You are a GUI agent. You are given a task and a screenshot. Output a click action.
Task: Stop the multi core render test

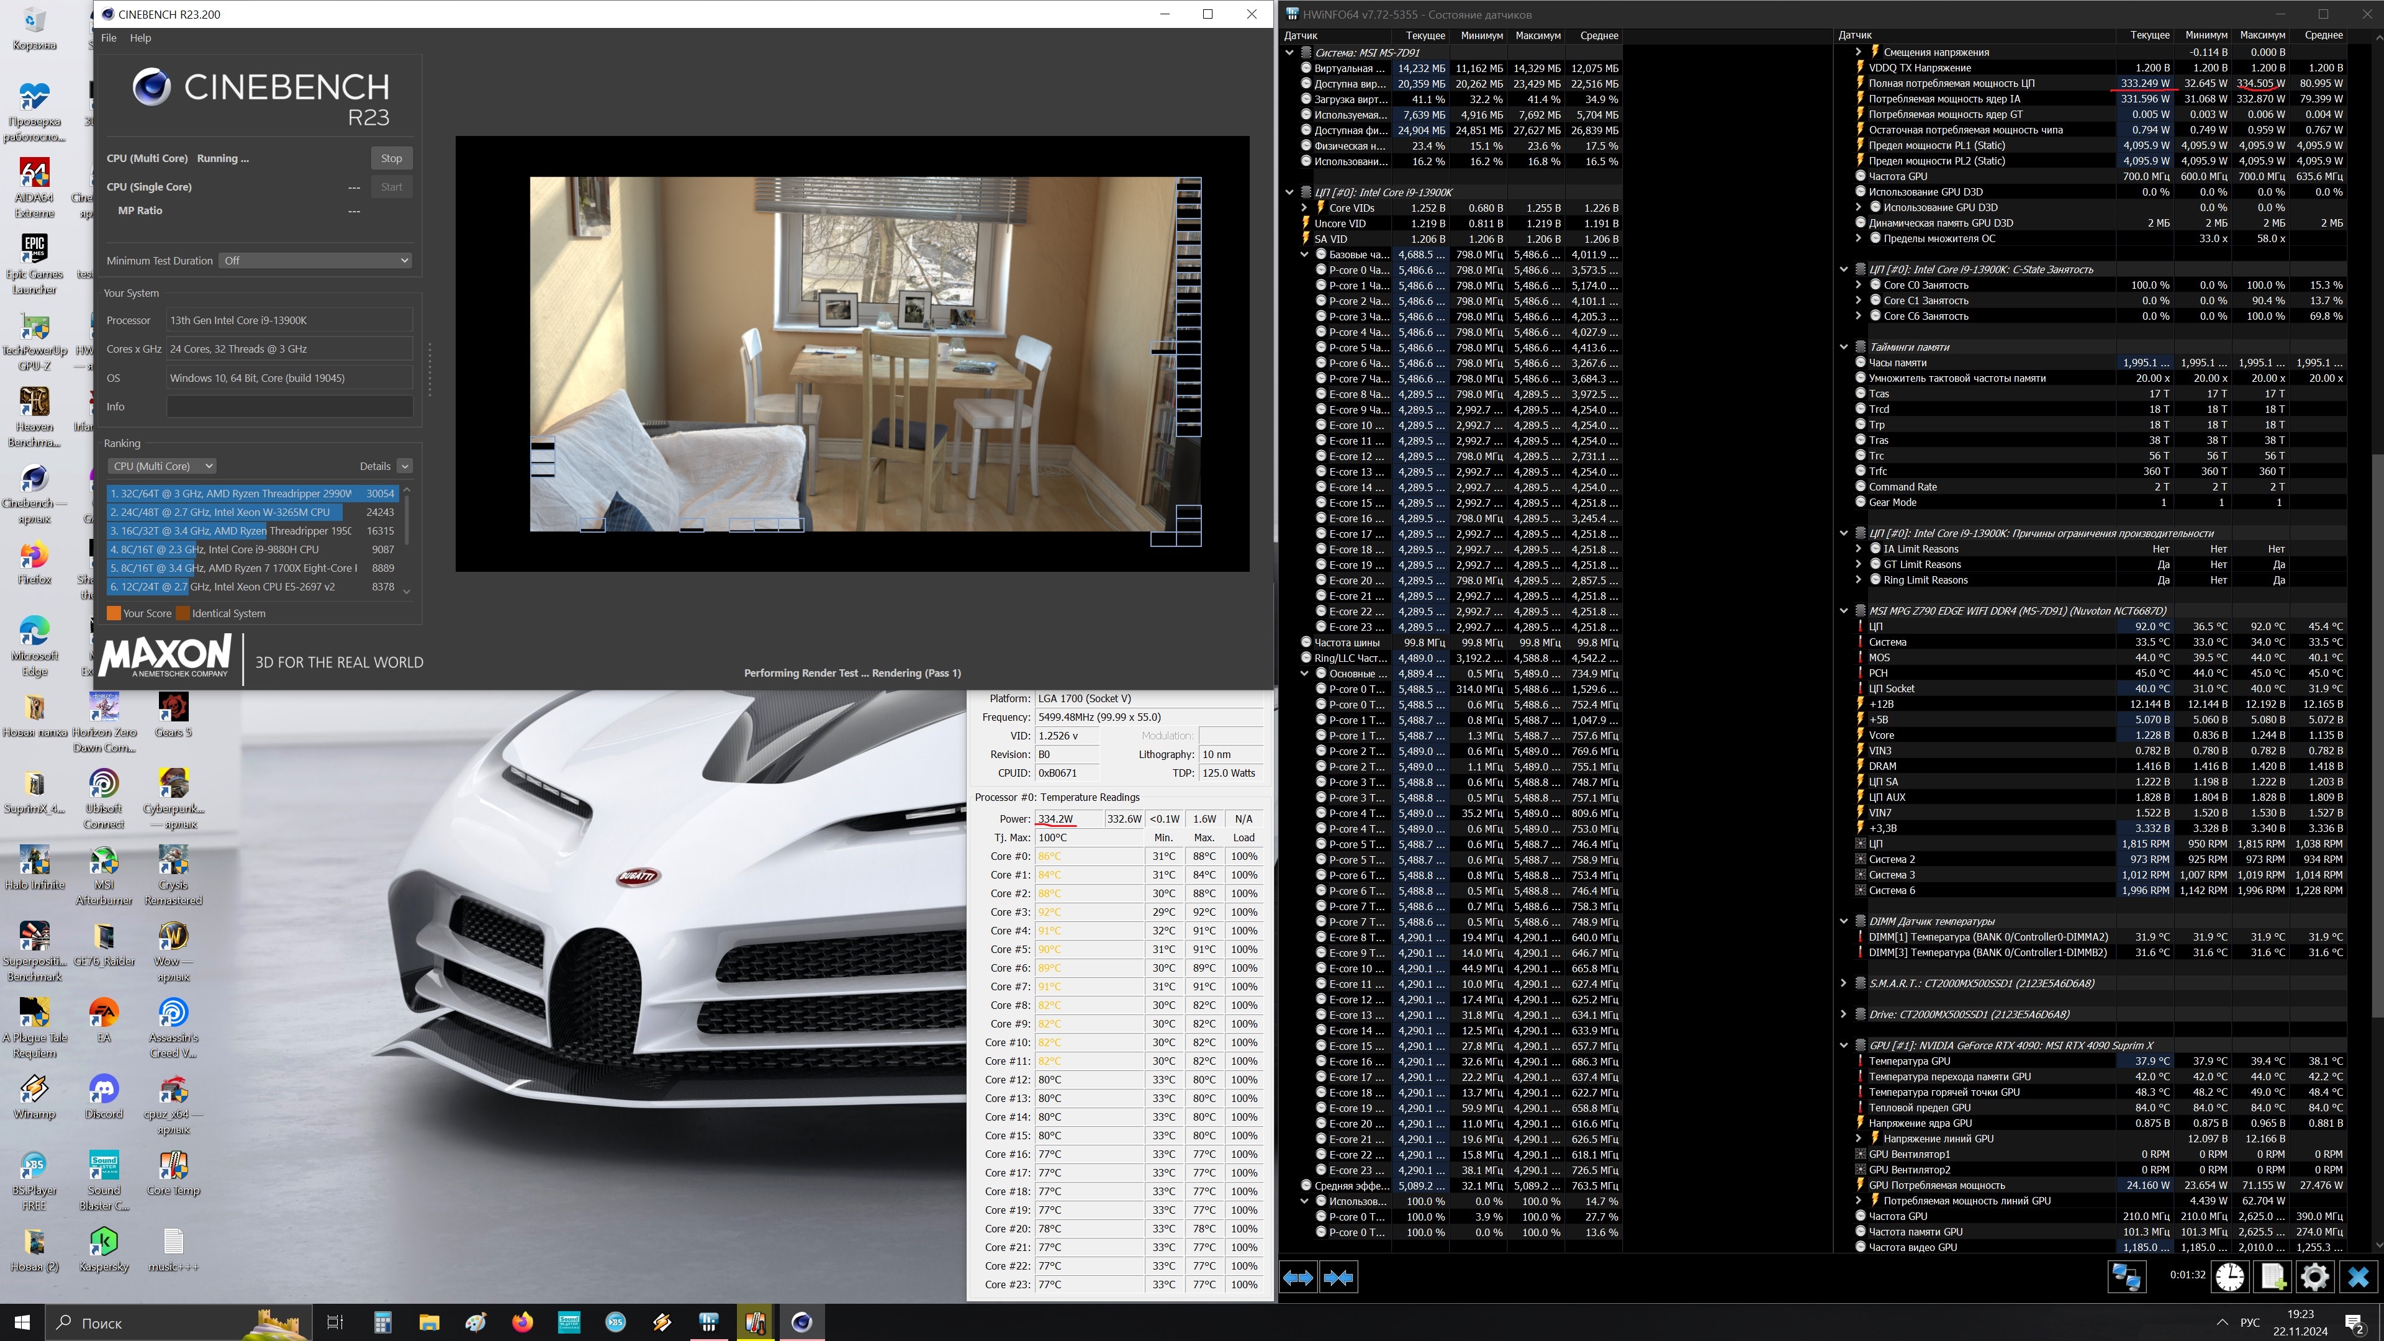point(392,158)
